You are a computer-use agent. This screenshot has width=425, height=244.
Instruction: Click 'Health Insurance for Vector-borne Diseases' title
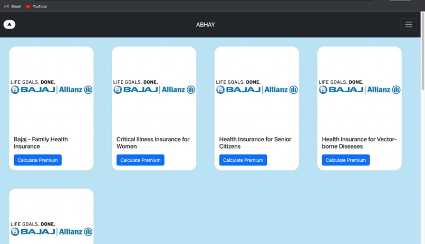pos(359,143)
